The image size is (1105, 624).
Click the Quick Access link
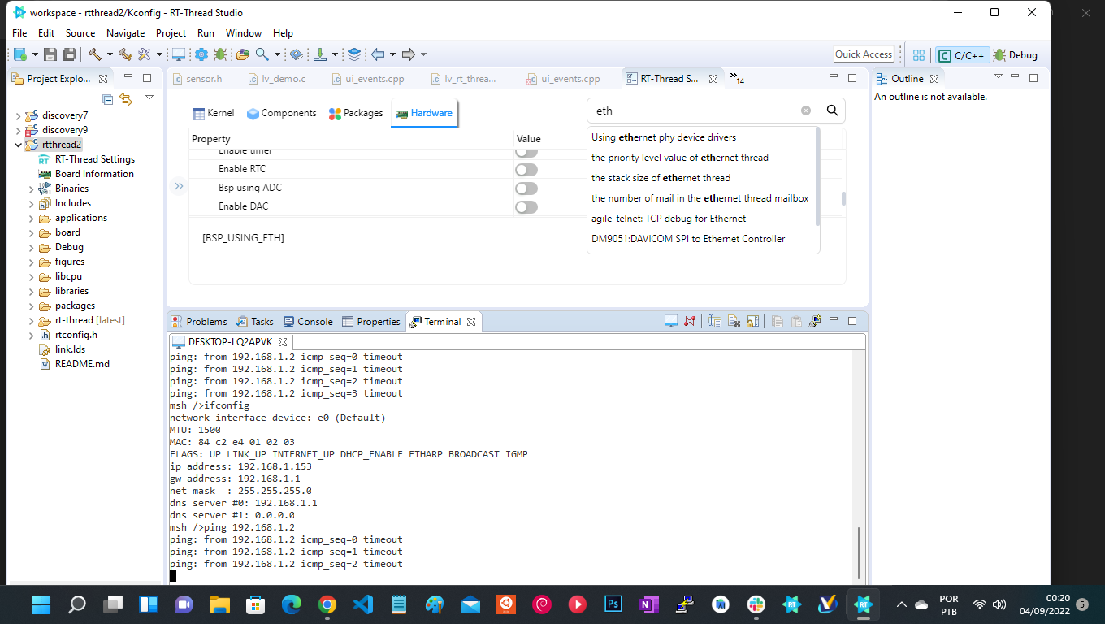864,54
